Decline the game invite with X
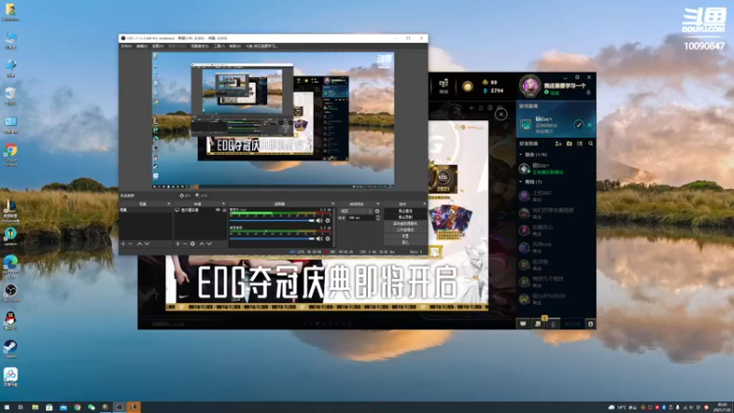 [589, 125]
